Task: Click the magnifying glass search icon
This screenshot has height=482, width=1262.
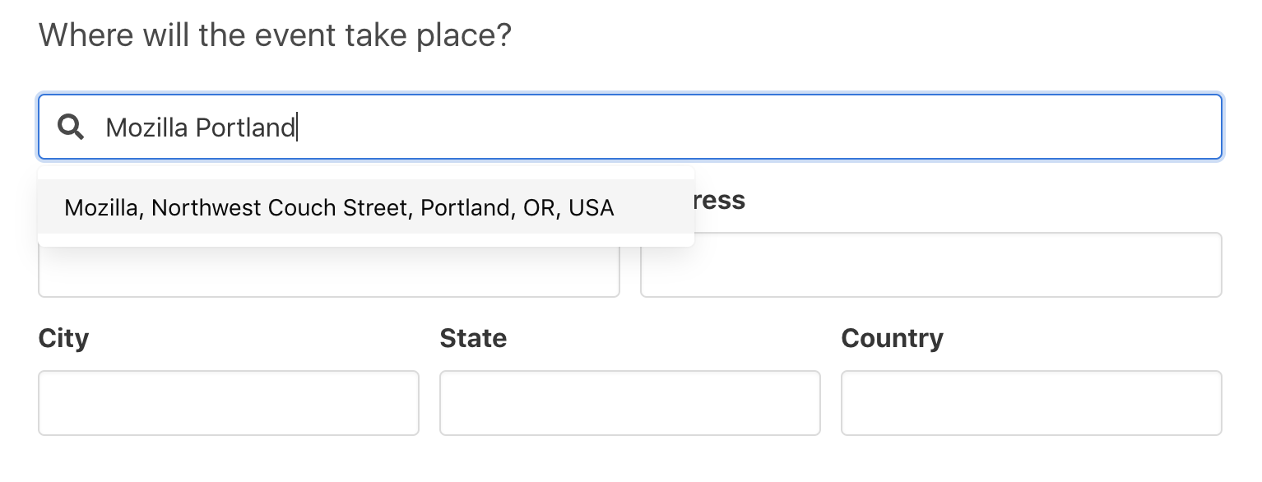Action: 71,127
